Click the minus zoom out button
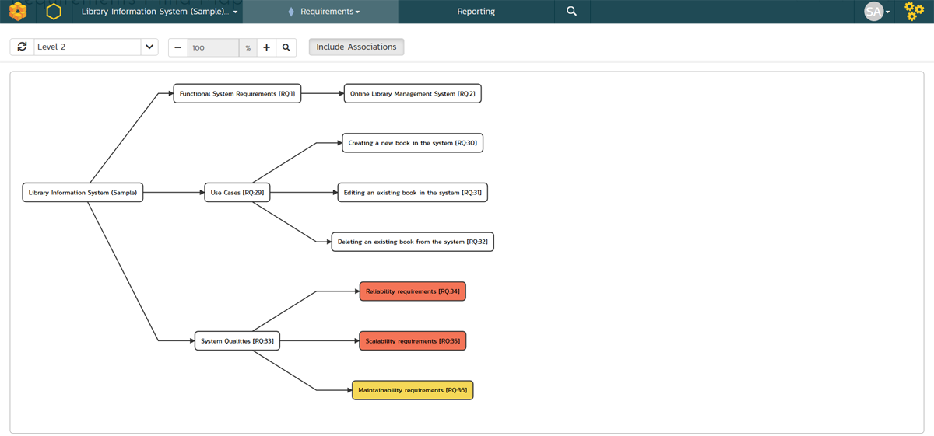The image size is (934, 436). tap(178, 47)
